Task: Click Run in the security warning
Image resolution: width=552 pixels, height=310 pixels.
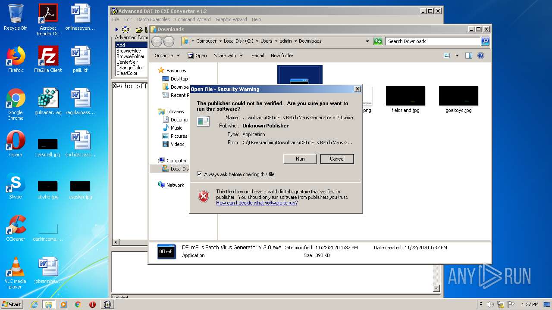Action: coord(300,159)
